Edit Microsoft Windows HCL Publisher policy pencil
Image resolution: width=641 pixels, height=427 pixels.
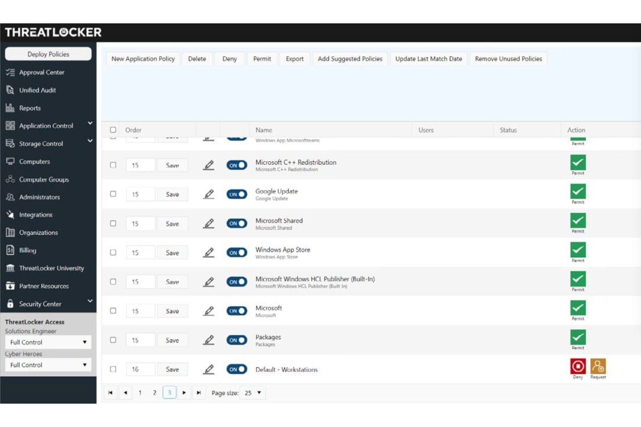coord(209,282)
